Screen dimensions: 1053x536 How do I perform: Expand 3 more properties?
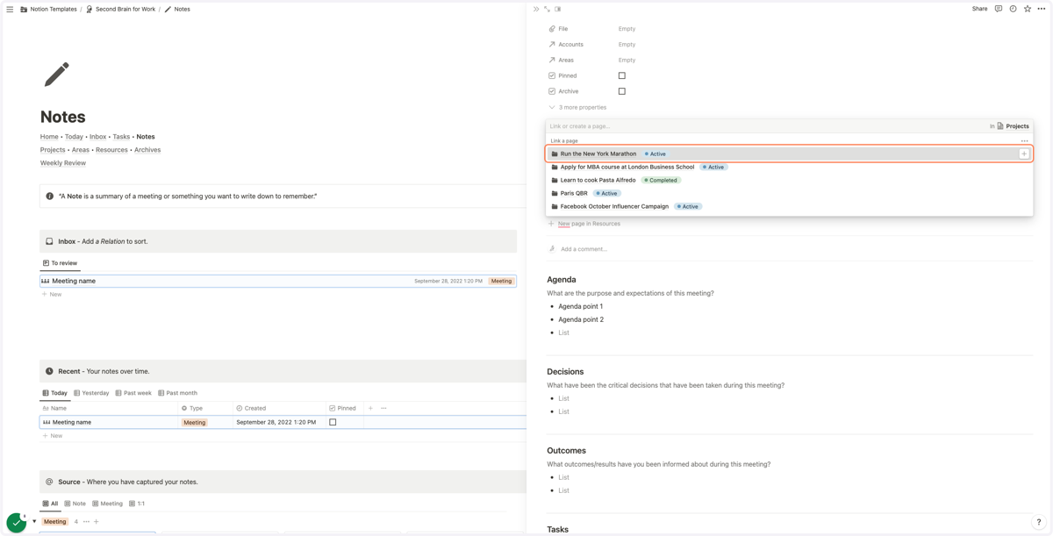click(577, 107)
